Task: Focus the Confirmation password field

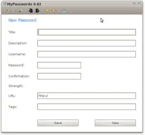Action: pos(59,76)
